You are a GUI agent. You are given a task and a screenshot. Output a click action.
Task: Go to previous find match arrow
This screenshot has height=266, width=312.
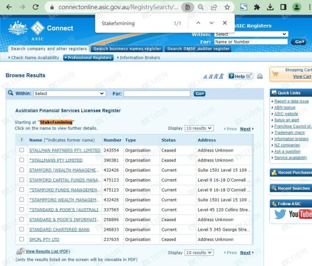(x=198, y=23)
